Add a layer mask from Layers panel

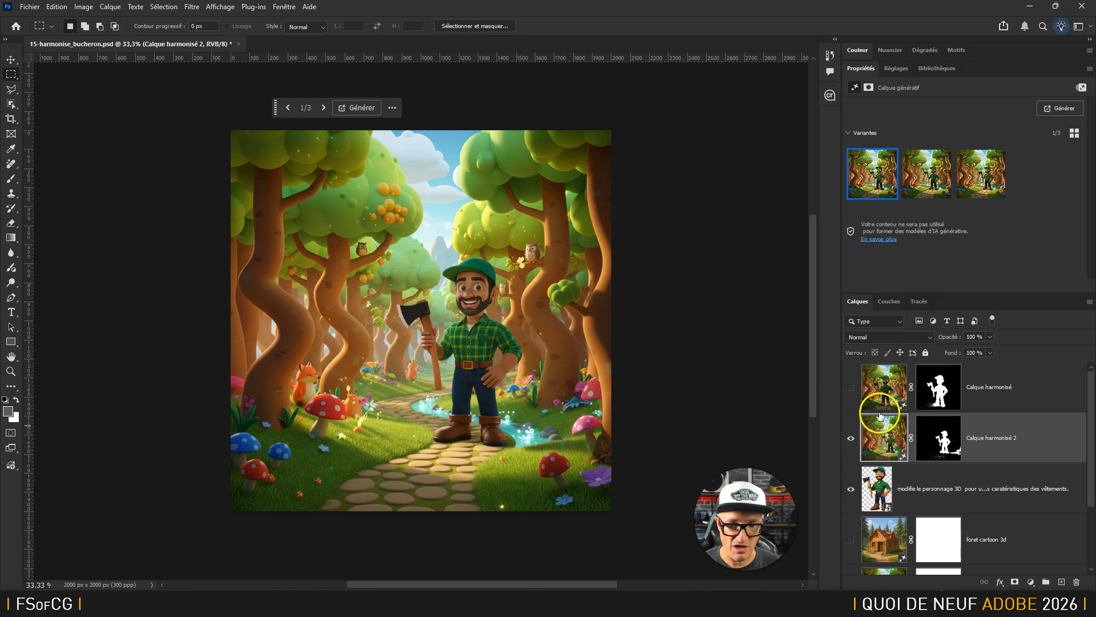click(1014, 582)
